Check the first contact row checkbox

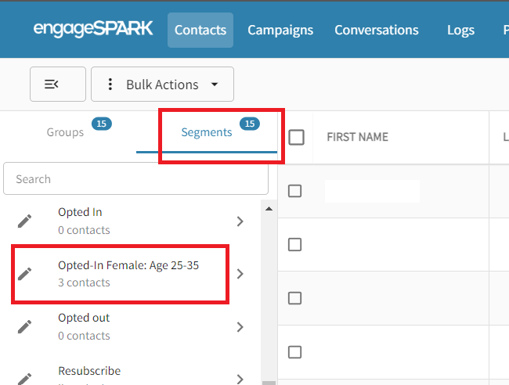(294, 191)
